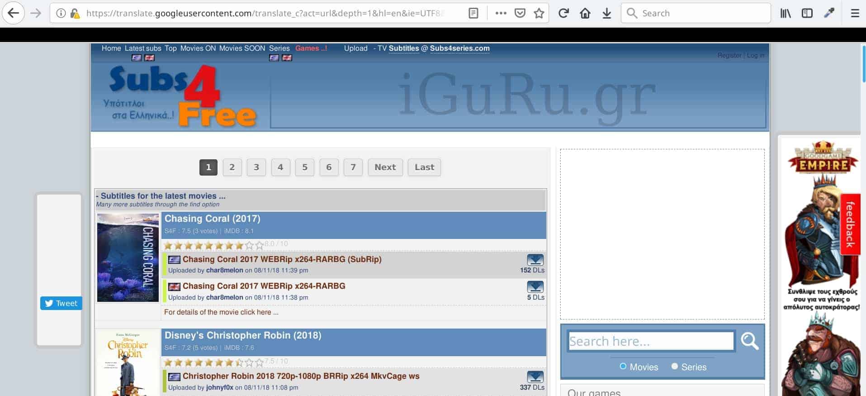Click the Goodgame Empire advertisement
This screenshot has height=396, width=866.
821,268
